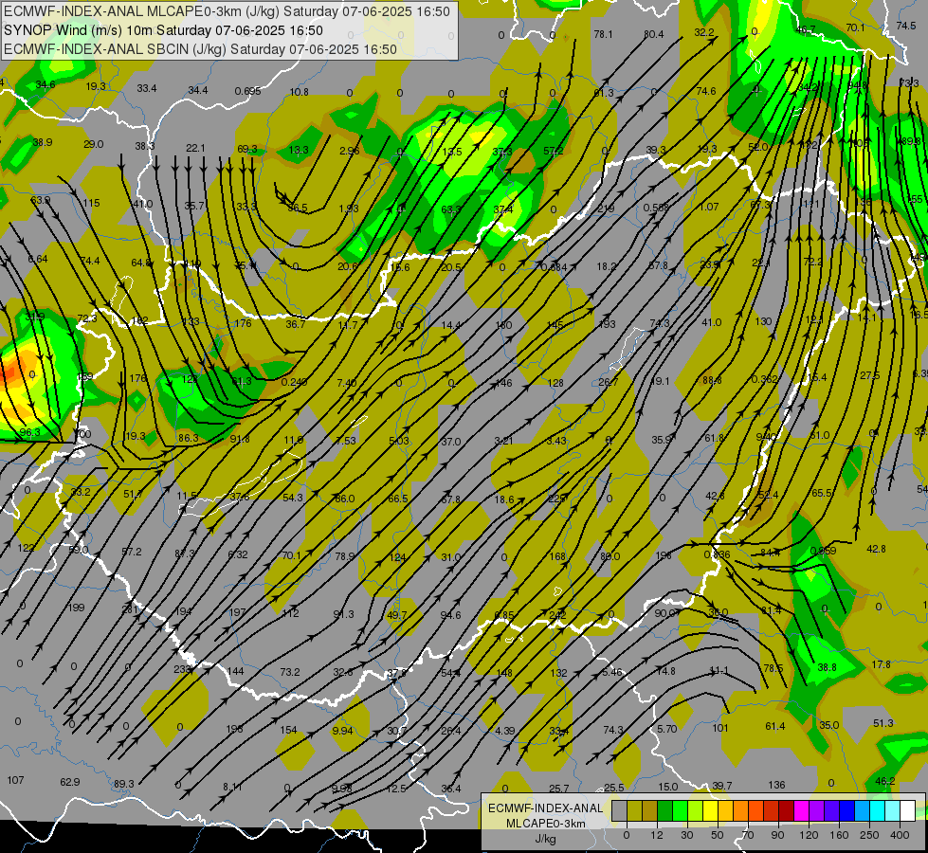This screenshot has height=853, width=928.
Task: Click the 6.64 value at left
Action: [x=38, y=259]
